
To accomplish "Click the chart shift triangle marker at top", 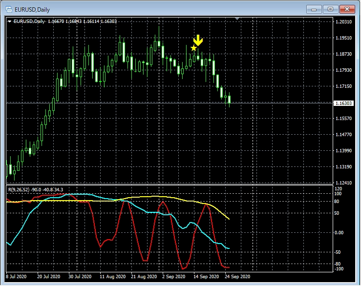I will 237,19.
